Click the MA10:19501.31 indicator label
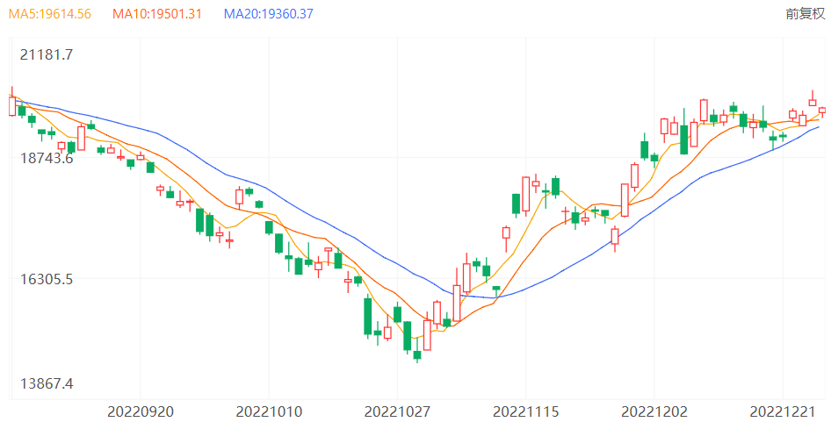 157,14
